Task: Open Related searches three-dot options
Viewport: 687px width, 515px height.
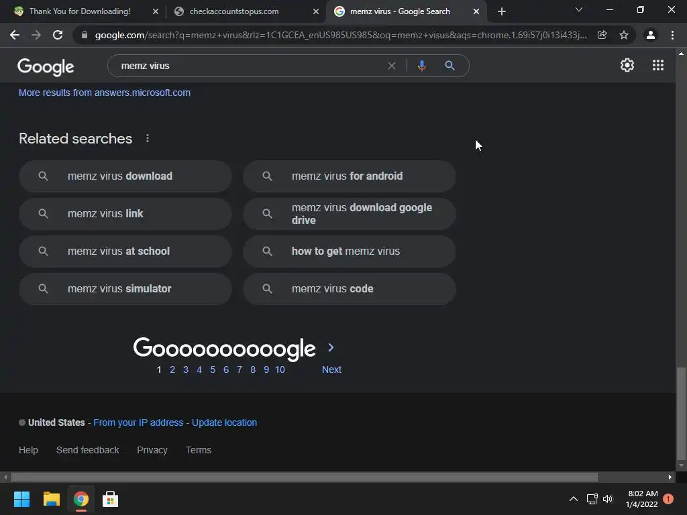Action: pos(148,138)
